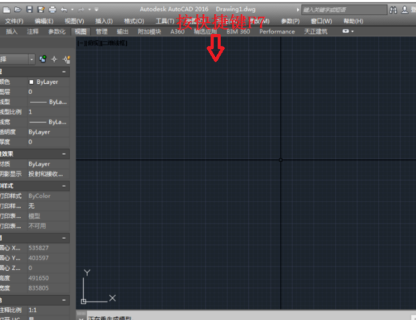Screen dimensions: 416x320
Task: Click the 俯视 view control label
Action: (93, 43)
